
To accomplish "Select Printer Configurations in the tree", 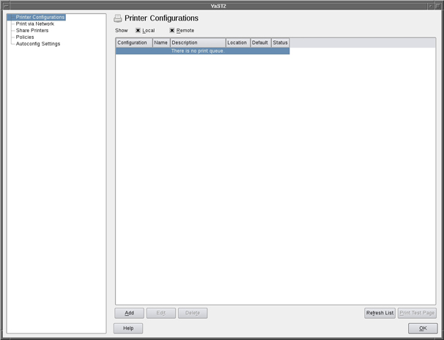I will pyautogui.click(x=40, y=17).
